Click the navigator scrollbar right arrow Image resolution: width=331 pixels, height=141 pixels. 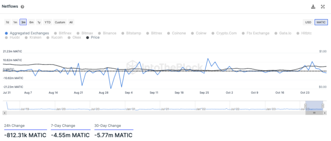coord(325,113)
